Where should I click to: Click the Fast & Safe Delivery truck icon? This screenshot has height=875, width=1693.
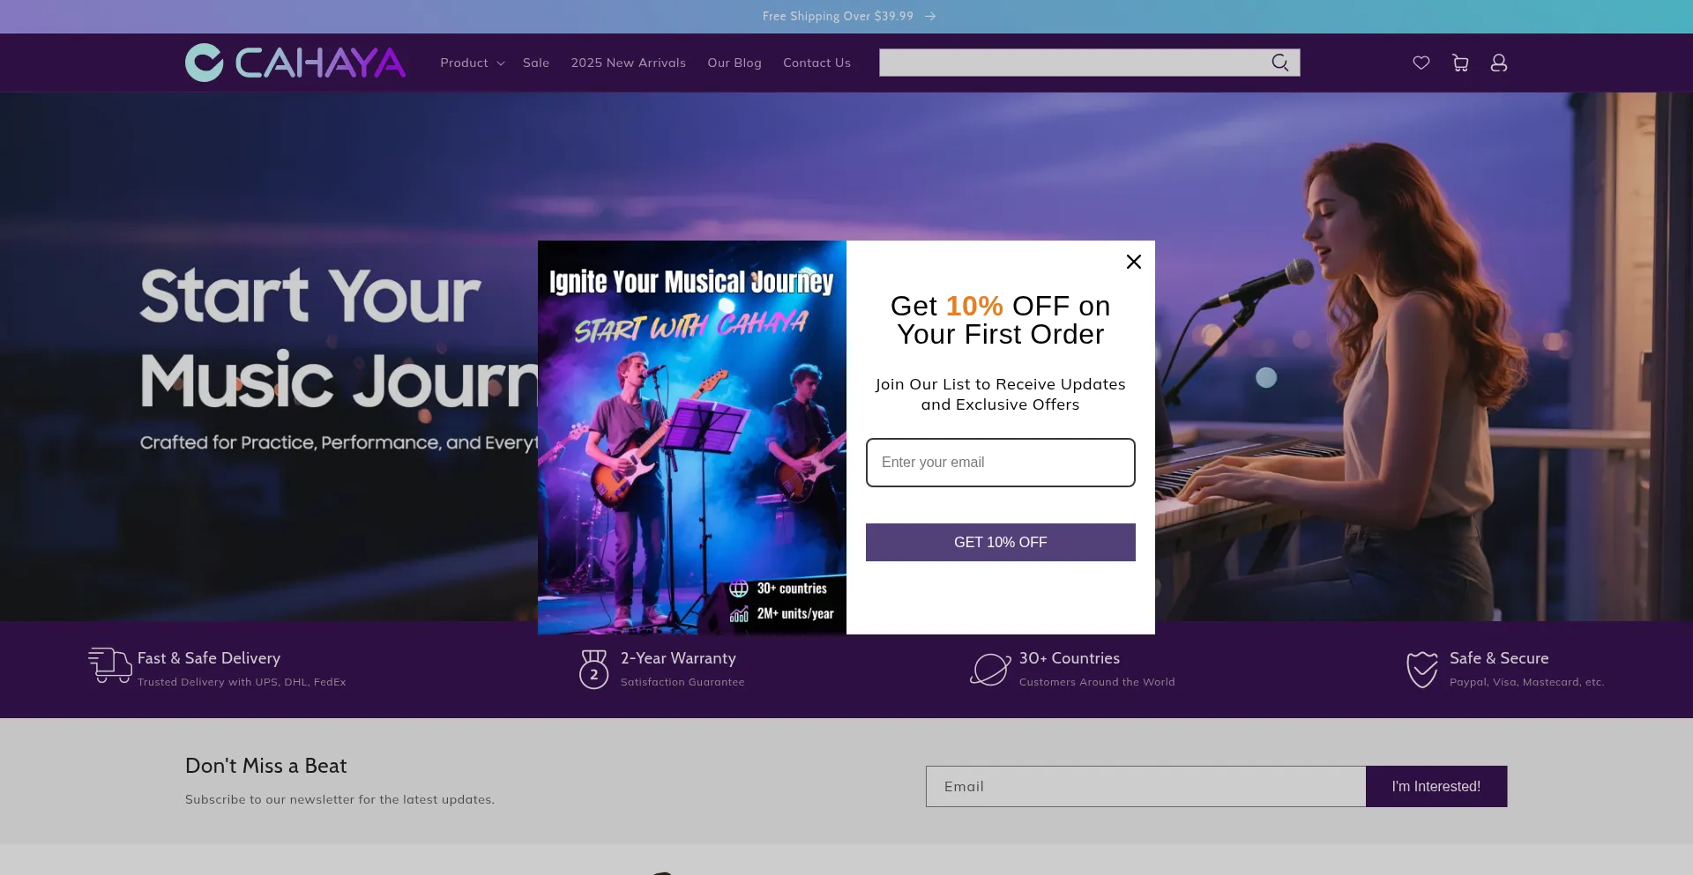(x=110, y=665)
